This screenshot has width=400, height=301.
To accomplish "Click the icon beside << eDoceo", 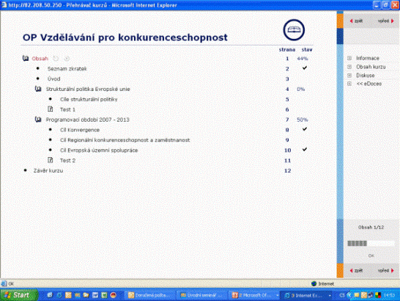I will pyautogui.click(x=349, y=84).
